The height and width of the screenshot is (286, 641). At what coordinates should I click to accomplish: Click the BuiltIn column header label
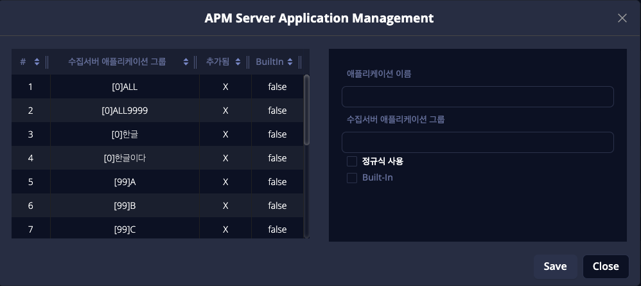point(269,62)
